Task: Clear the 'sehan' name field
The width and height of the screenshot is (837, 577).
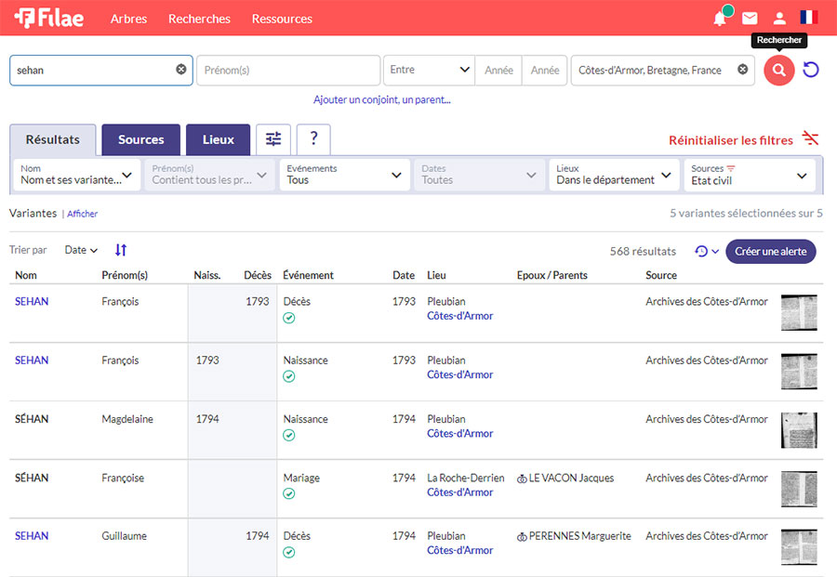Action: pos(181,70)
